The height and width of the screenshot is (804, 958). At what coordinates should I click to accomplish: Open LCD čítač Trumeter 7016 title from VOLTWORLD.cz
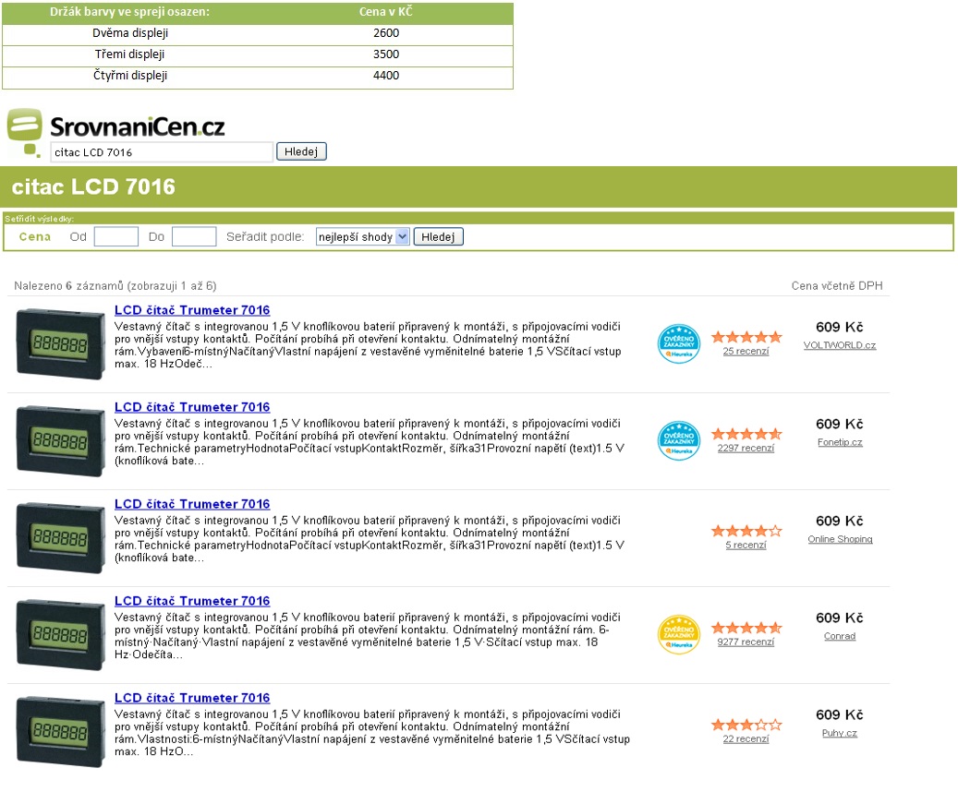point(192,310)
